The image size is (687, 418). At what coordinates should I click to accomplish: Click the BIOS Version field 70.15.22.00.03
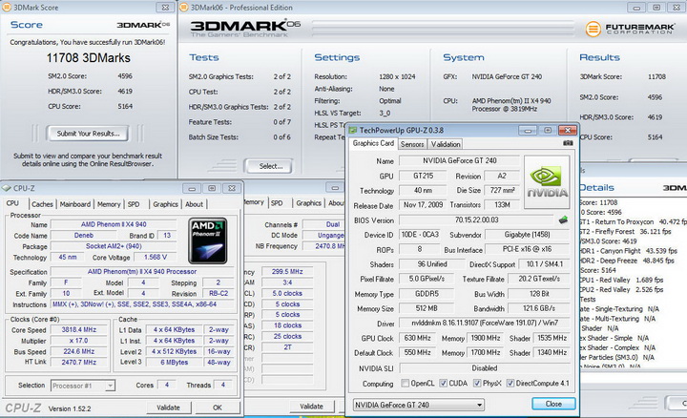(x=477, y=219)
